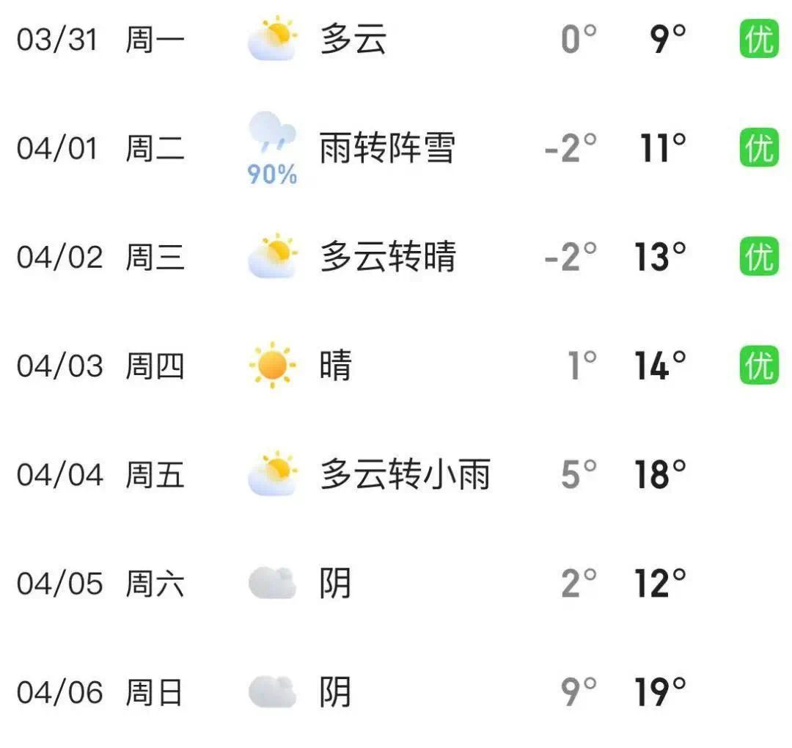Tap the 多云转小雨 forecast text
The width and height of the screenshot is (792, 748).
pos(405,474)
